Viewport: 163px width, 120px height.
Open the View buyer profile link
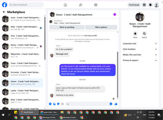(91, 36)
